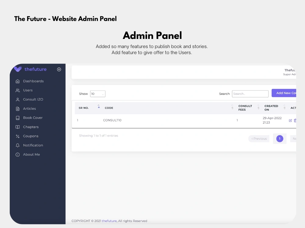This screenshot has height=228, width=305.
Task: Click the 29-Apr-2022 21:23 date cell
Action: (x=272, y=120)
